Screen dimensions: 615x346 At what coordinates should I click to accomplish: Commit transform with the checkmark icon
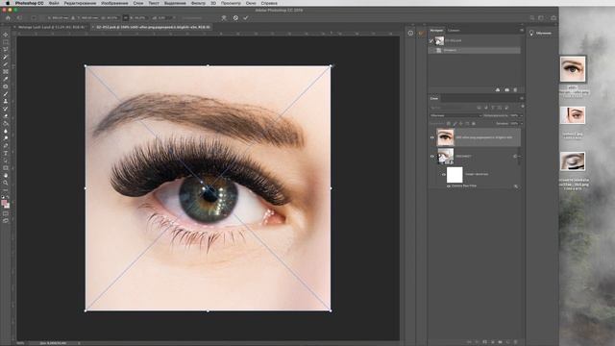pyautogui.click(x=246, y=18)
